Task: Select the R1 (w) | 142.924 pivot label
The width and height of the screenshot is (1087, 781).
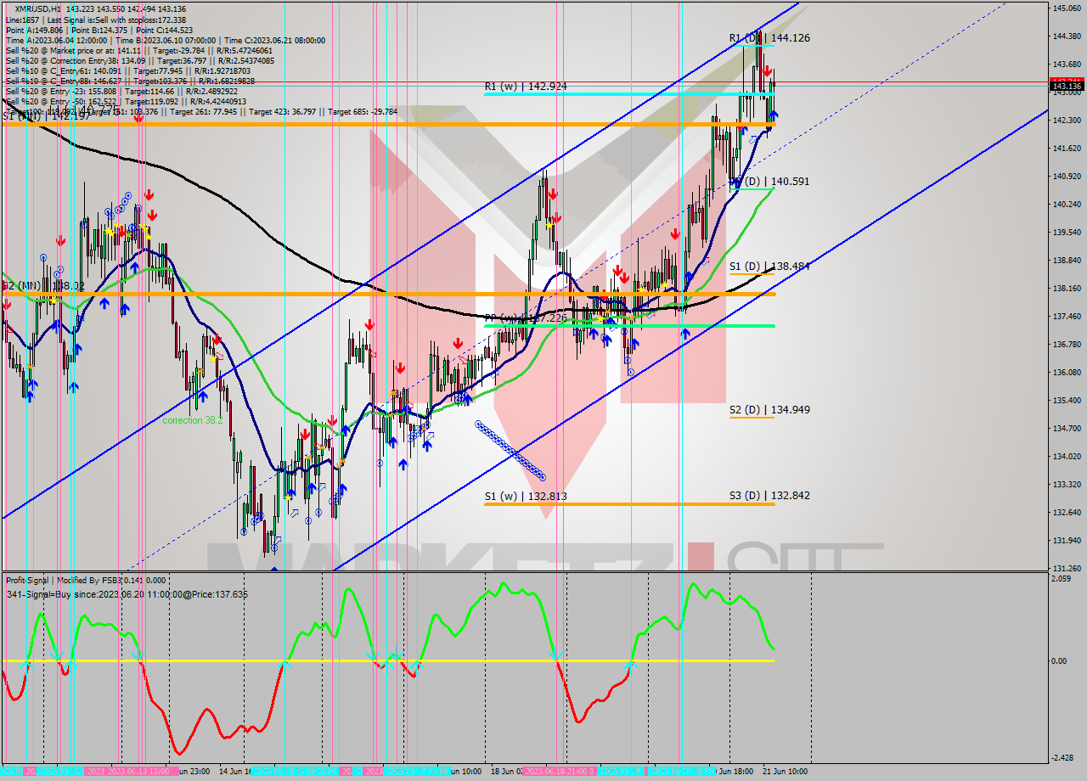Action: pos(526,87)
